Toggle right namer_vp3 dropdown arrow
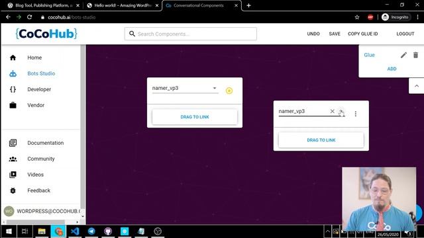The height and width of the screenshot is (238, 424). click(x=341, y=111)
